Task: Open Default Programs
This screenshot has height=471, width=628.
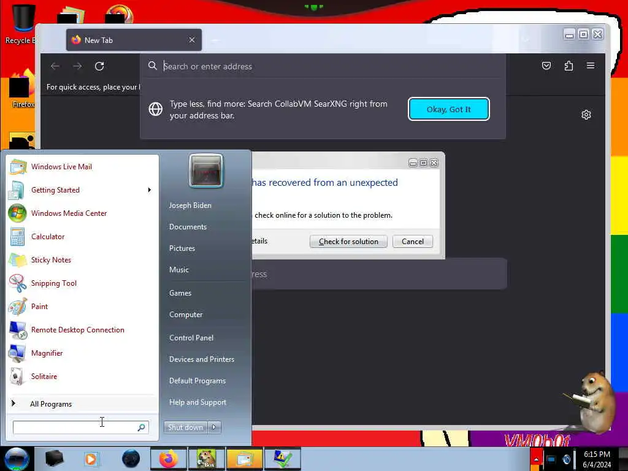Action: pos(197,381)
